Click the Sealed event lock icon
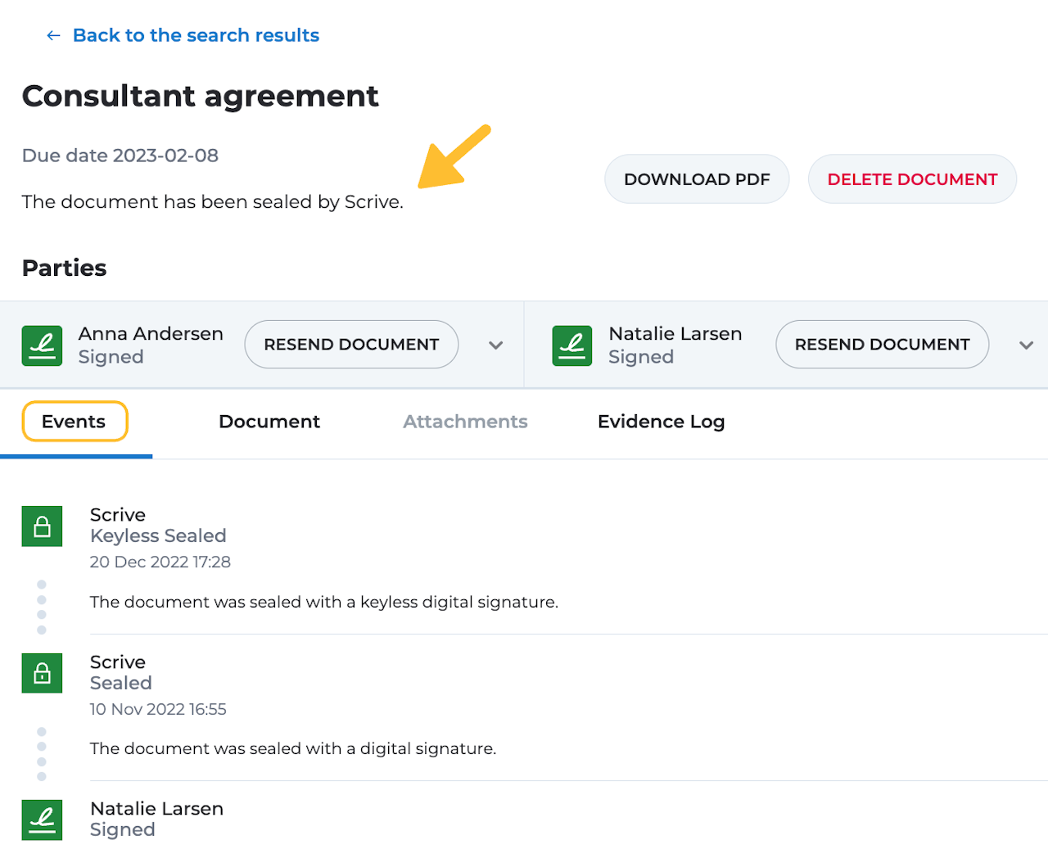Screen dimensions: 1048x849 [42, 673]
